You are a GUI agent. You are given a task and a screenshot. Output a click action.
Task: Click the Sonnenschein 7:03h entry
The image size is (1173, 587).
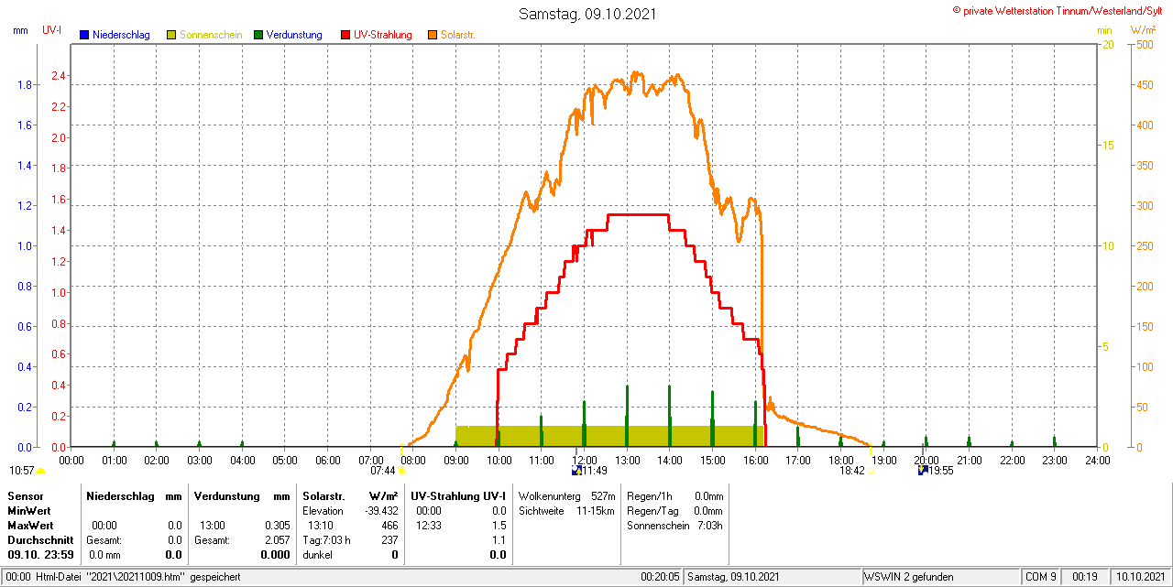pos(675,526)
